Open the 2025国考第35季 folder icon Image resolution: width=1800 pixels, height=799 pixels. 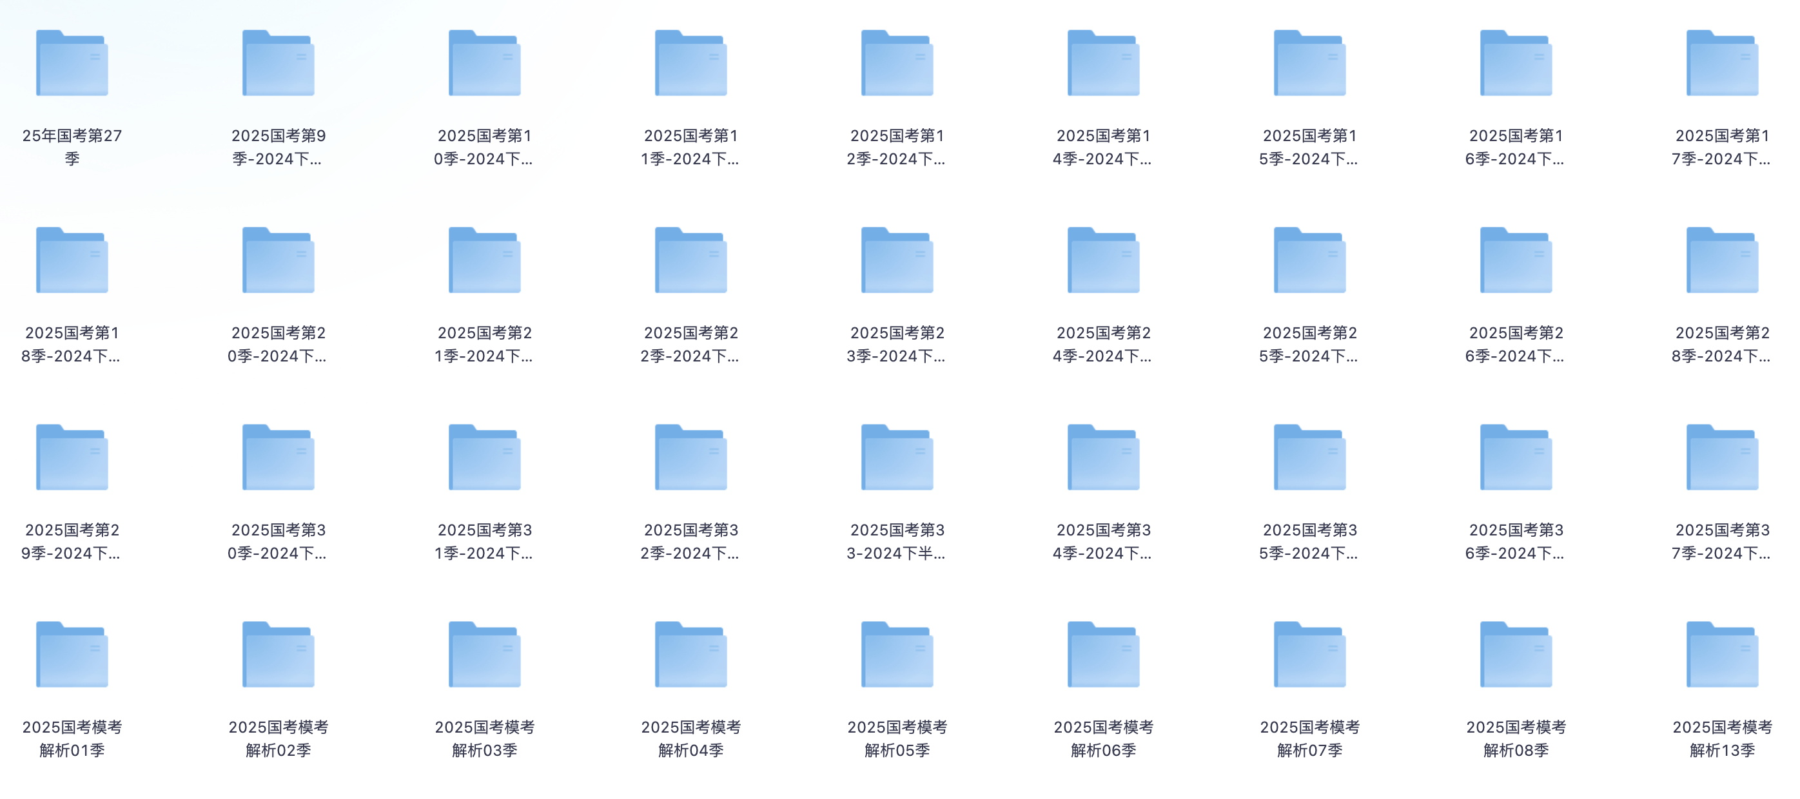1309,457
